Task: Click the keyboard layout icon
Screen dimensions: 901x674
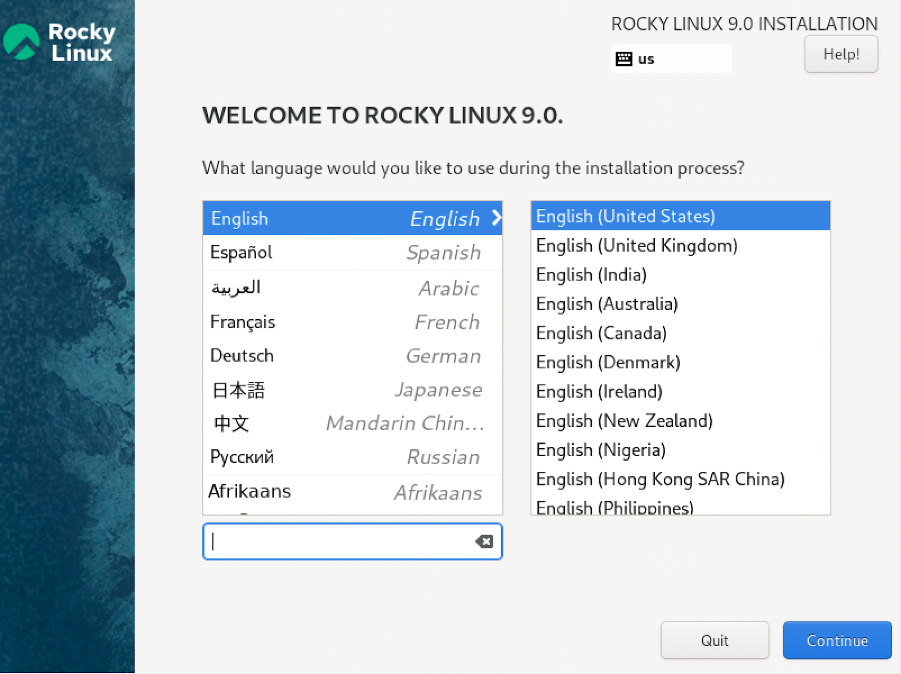Action: [624, 59]
